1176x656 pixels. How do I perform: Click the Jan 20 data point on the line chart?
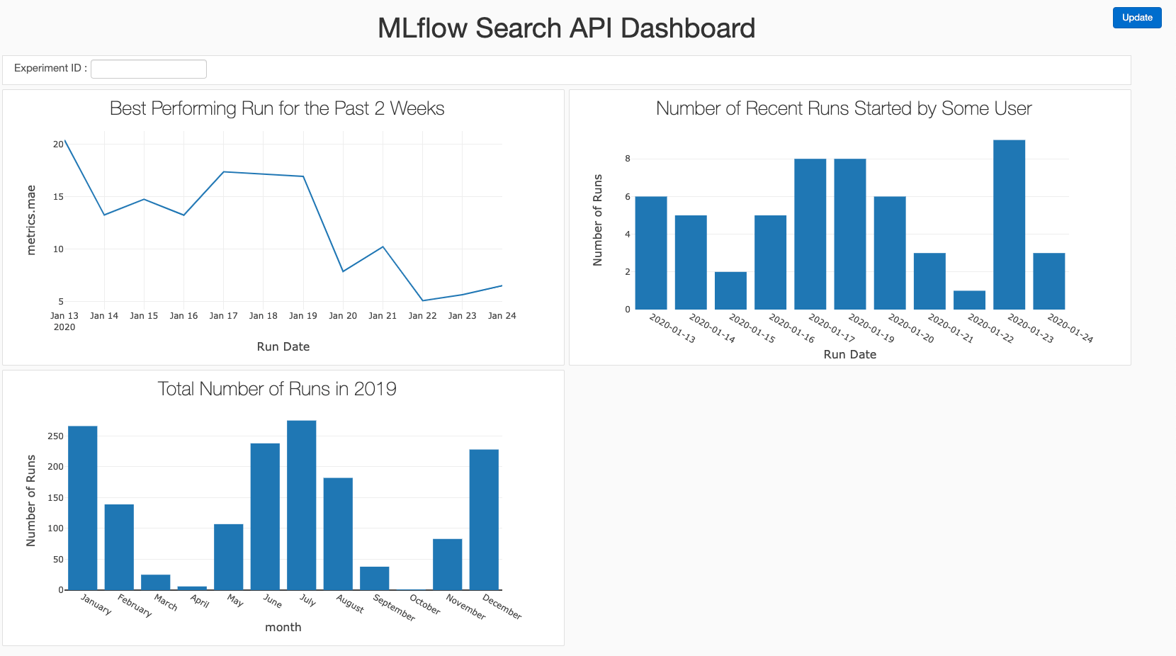[343, 271]
